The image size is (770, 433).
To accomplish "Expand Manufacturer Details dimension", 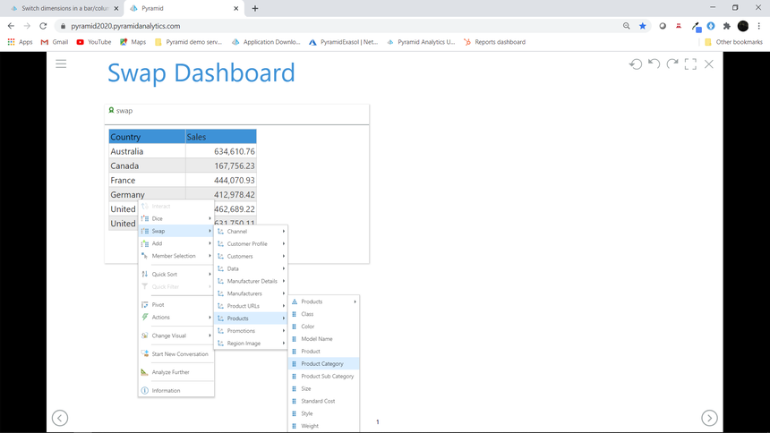I will point(251,281).
